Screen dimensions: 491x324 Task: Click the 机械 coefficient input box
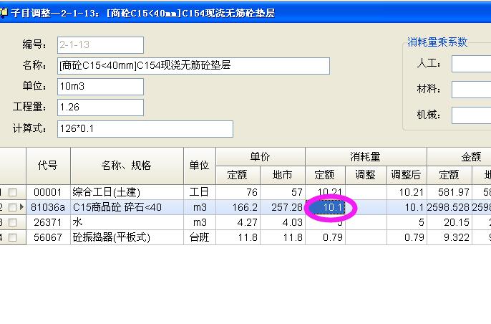pos(471,115)
